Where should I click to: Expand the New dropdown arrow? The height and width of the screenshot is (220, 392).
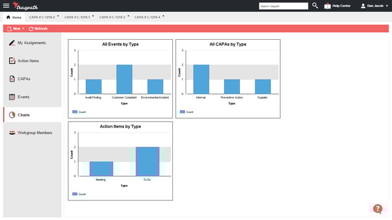[x=24, y=29]
